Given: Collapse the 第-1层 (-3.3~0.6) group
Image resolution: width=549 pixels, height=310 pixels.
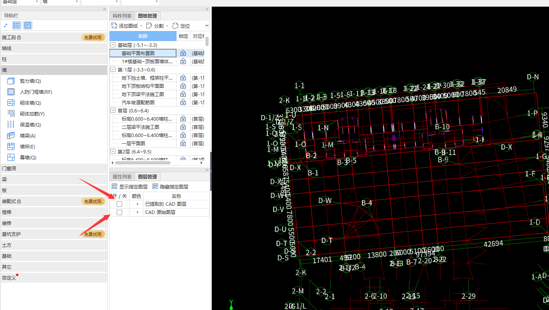Looking at the screenshot, I should (x=113, y=69).
